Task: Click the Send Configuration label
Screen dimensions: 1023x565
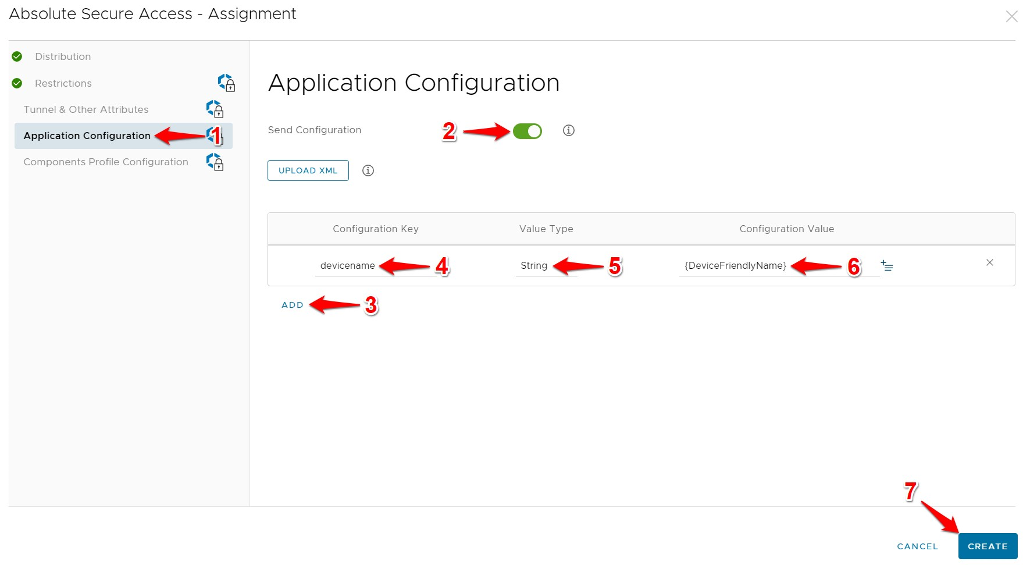Action: pos(315,130)
